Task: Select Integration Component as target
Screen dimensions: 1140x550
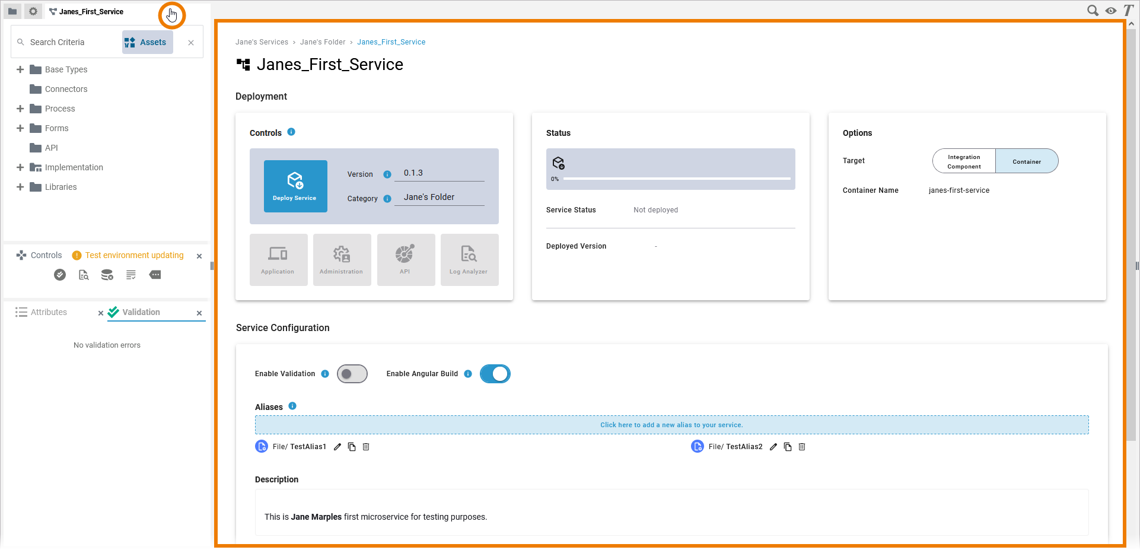Action: [964, 161]
